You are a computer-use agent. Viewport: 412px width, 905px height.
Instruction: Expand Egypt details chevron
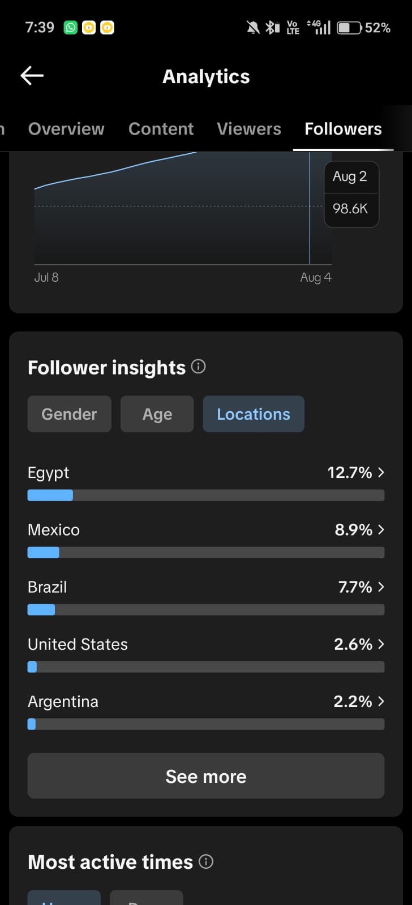(x=381, y=472)
